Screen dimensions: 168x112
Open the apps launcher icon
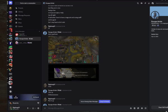pyautogui.click(x=146, y=108)
